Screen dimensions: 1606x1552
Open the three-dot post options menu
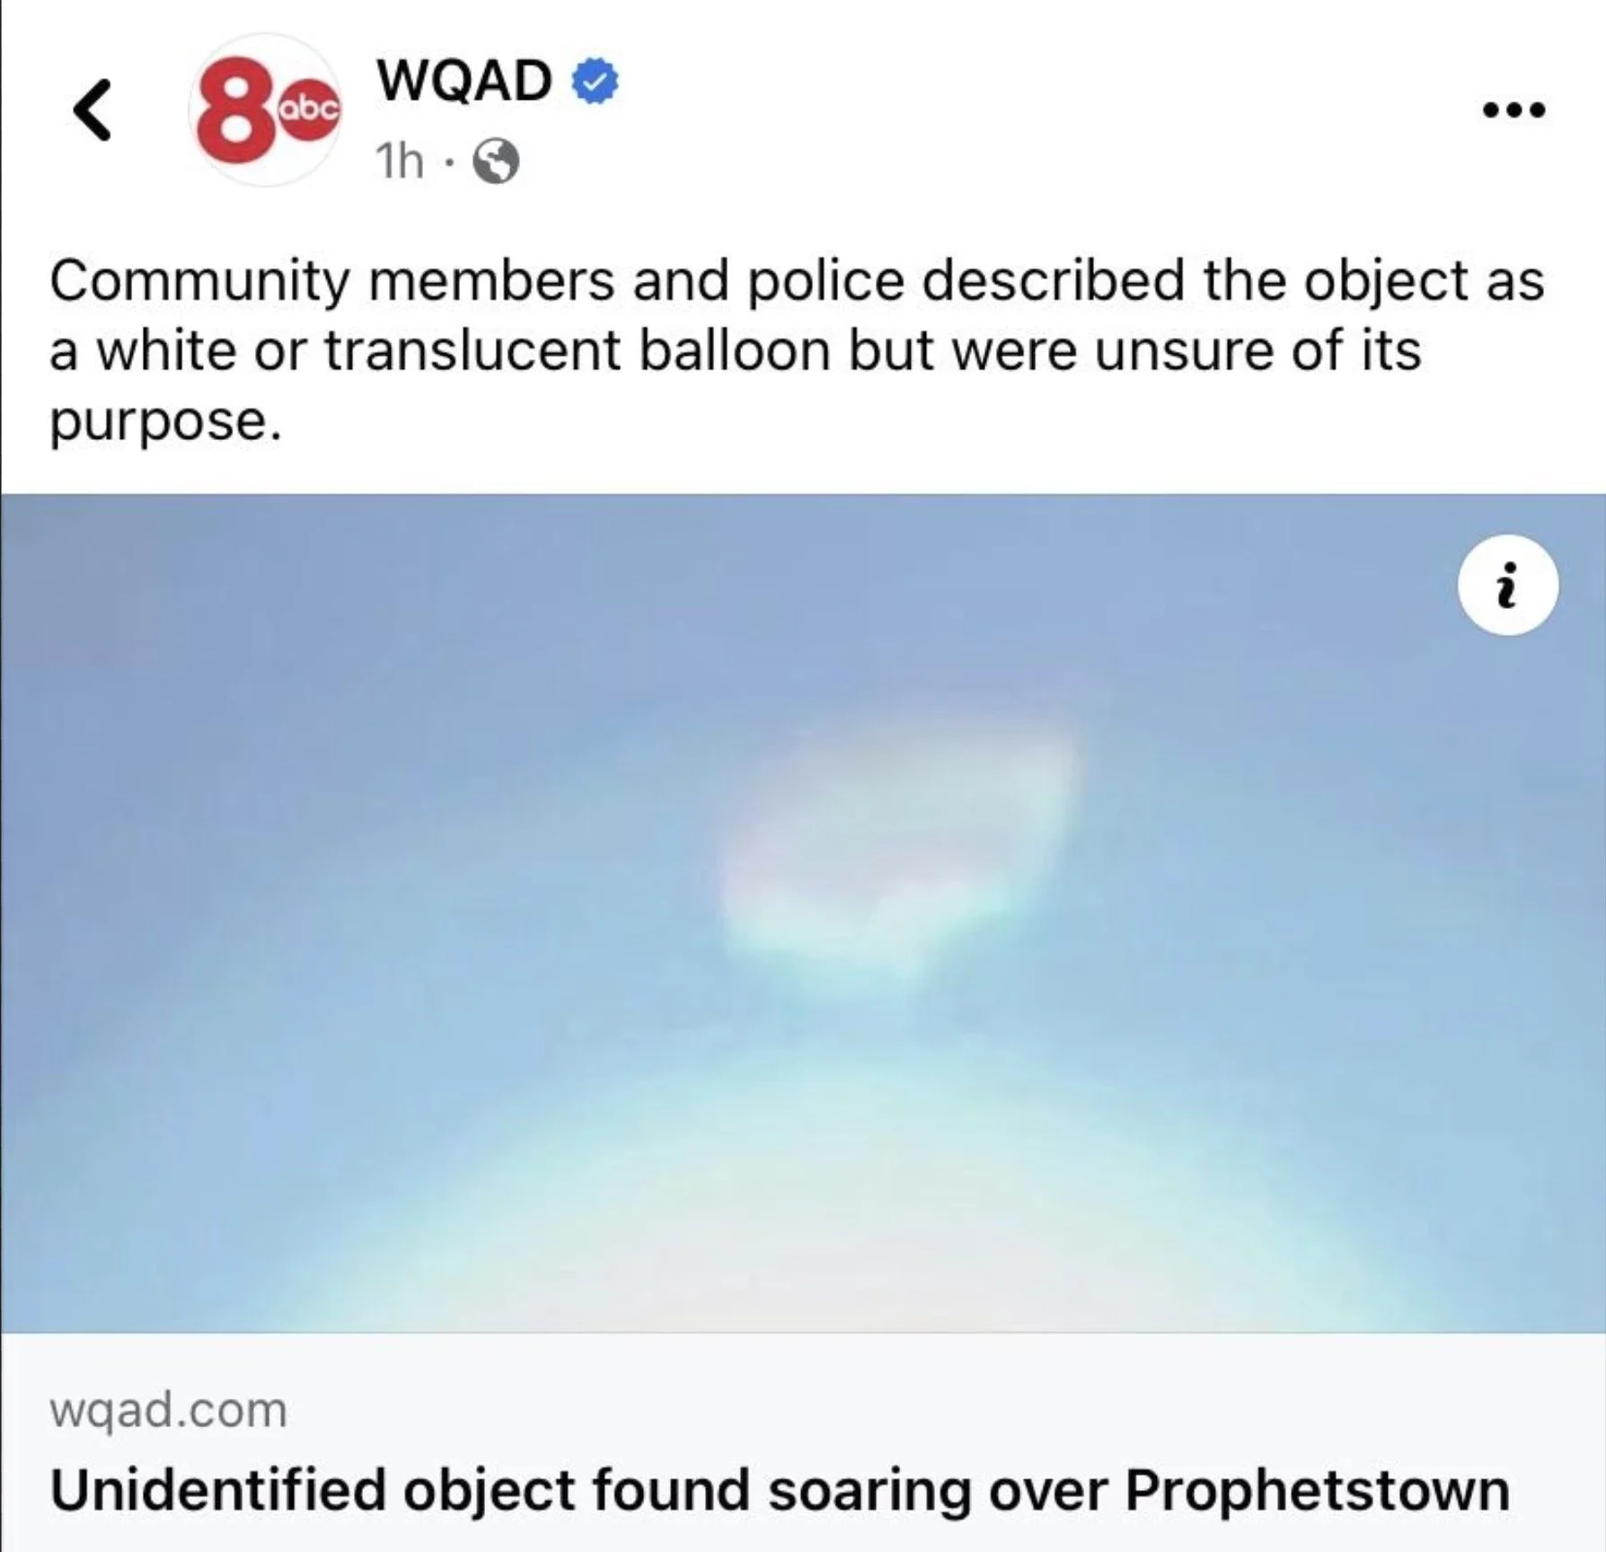tap(1513, 110)
